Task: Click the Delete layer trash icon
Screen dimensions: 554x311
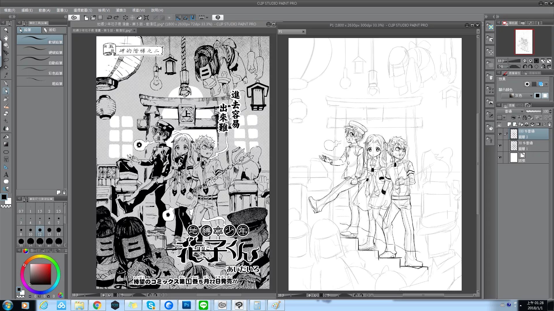Action: click(x=549, y=124)
